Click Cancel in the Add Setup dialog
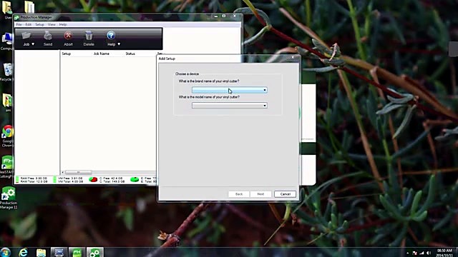458x257 pixels. tap(285, 194)
